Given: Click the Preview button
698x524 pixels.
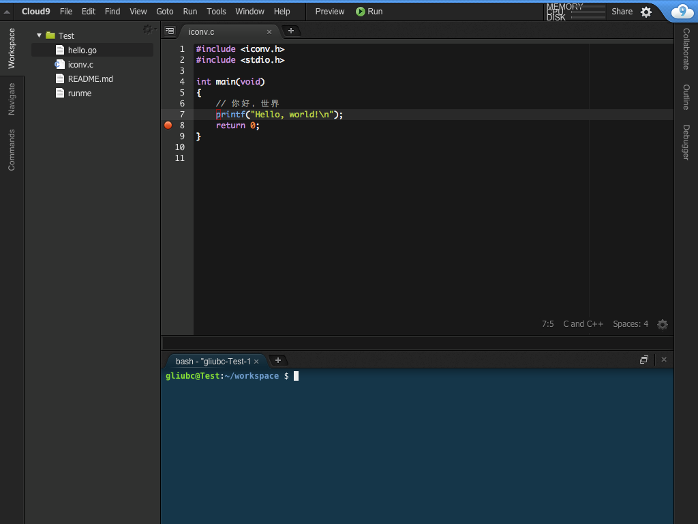Looking at the screenshot, I should pos(329,12).
